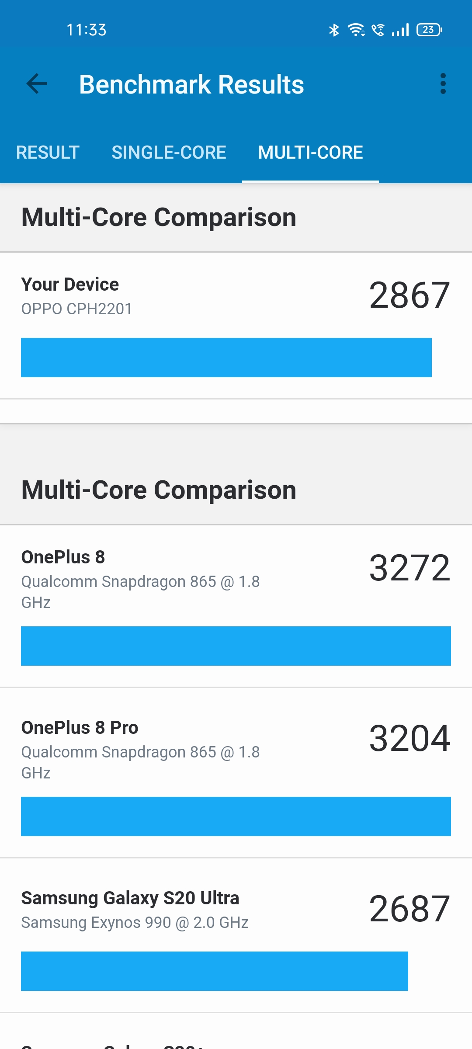Tap the OnePlus 8 Pro score 3204
The image size is (472, 1049).
tap(410, 739)
